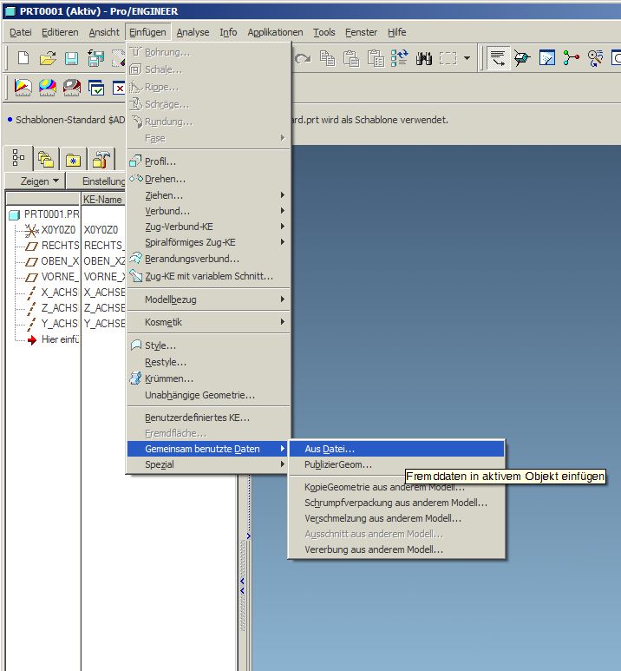Switch to favorites folder tab
The image size is (621, 671).
tap(73, 161)
